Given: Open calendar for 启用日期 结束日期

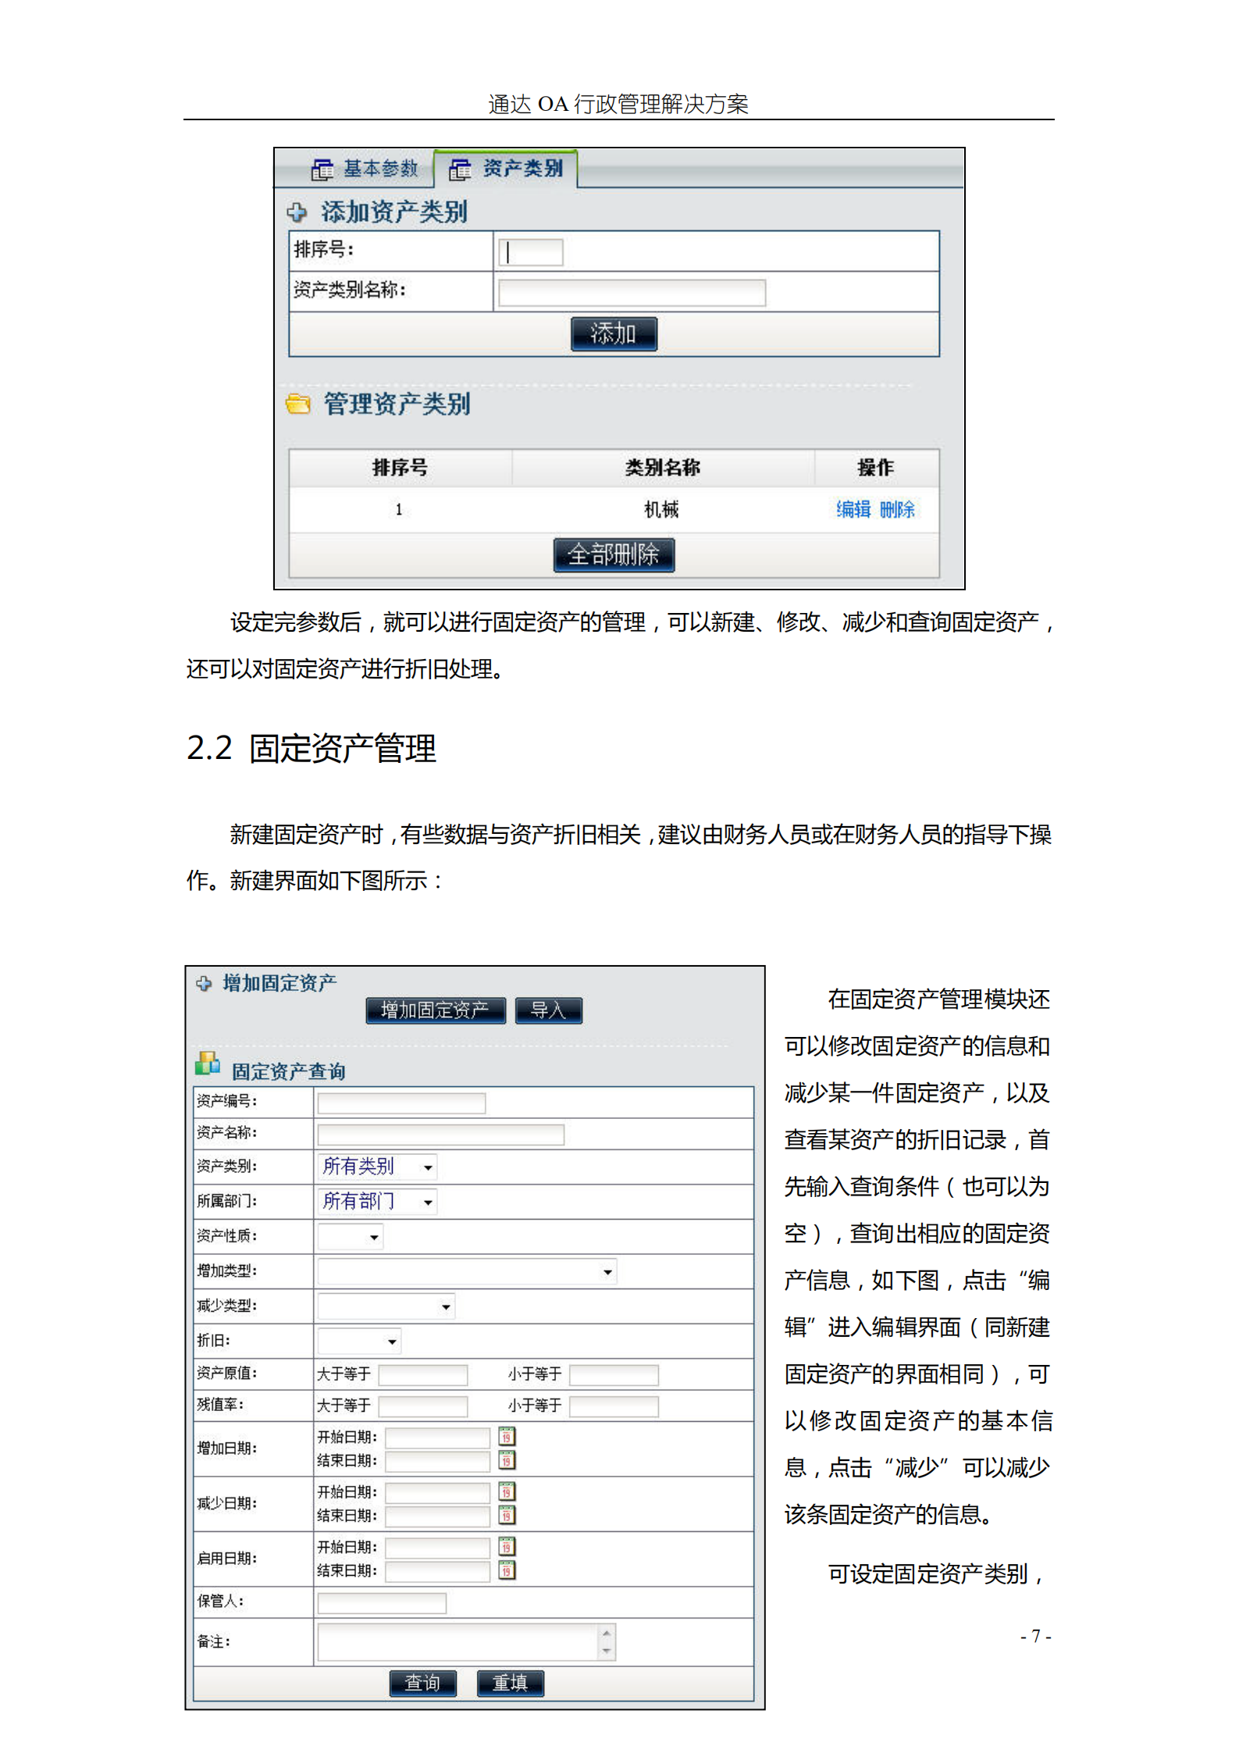Looking at the screenshot, I should [507, 1570].
